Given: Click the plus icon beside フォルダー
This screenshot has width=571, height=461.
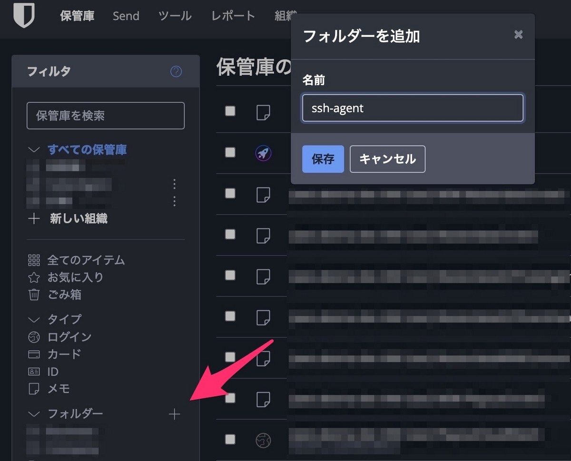Looking at the screenshot, I should point(175,414).
